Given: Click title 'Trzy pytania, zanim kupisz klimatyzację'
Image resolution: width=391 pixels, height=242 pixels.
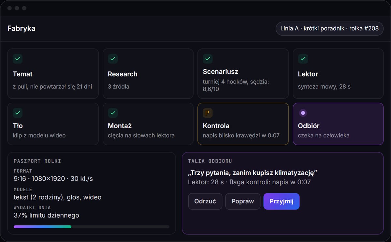Looking at the screenshot, I should tap(253, 173).
